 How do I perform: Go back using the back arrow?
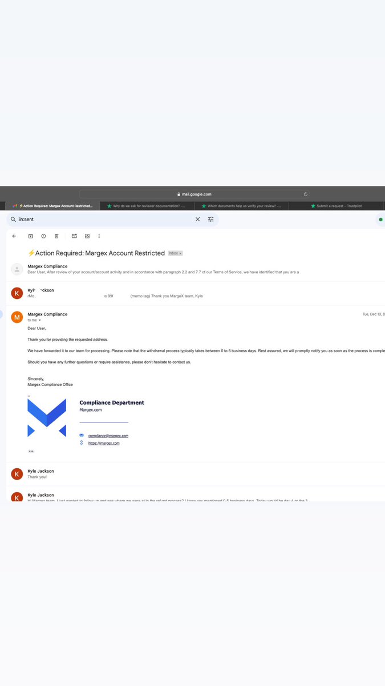(x=14, y=236)
